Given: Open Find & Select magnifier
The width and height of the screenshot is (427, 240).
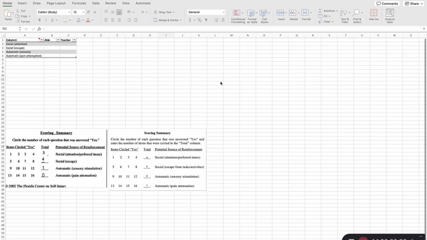Looking at the screenshot, I should pyautogui.click(x=357, y=16).
